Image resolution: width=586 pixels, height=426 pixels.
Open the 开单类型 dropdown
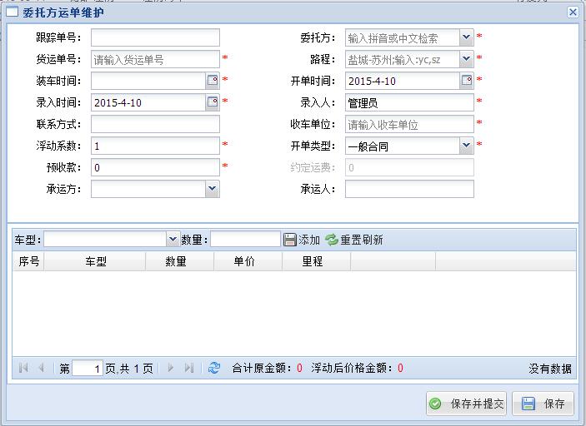[x=467, y=146]
